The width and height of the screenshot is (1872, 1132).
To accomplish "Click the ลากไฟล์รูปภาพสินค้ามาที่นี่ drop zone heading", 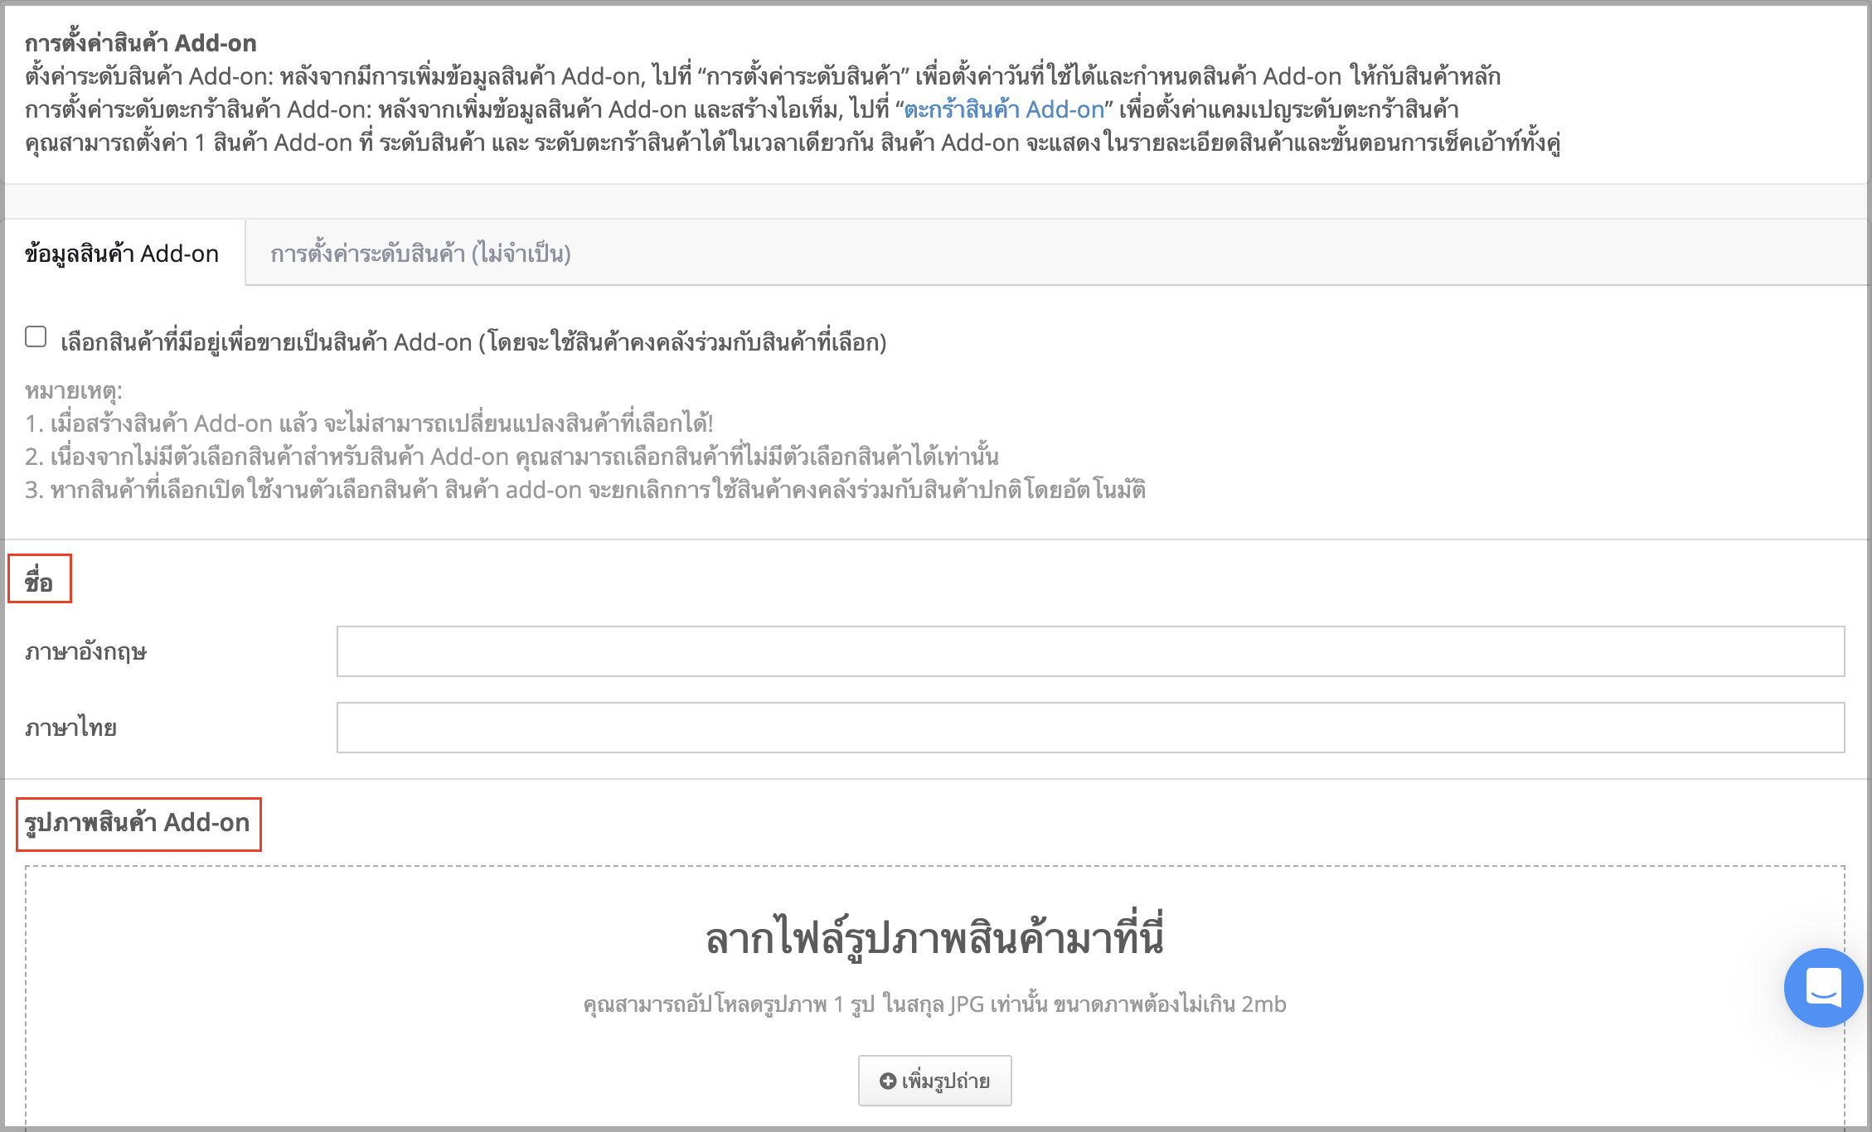I will (934, 938).
